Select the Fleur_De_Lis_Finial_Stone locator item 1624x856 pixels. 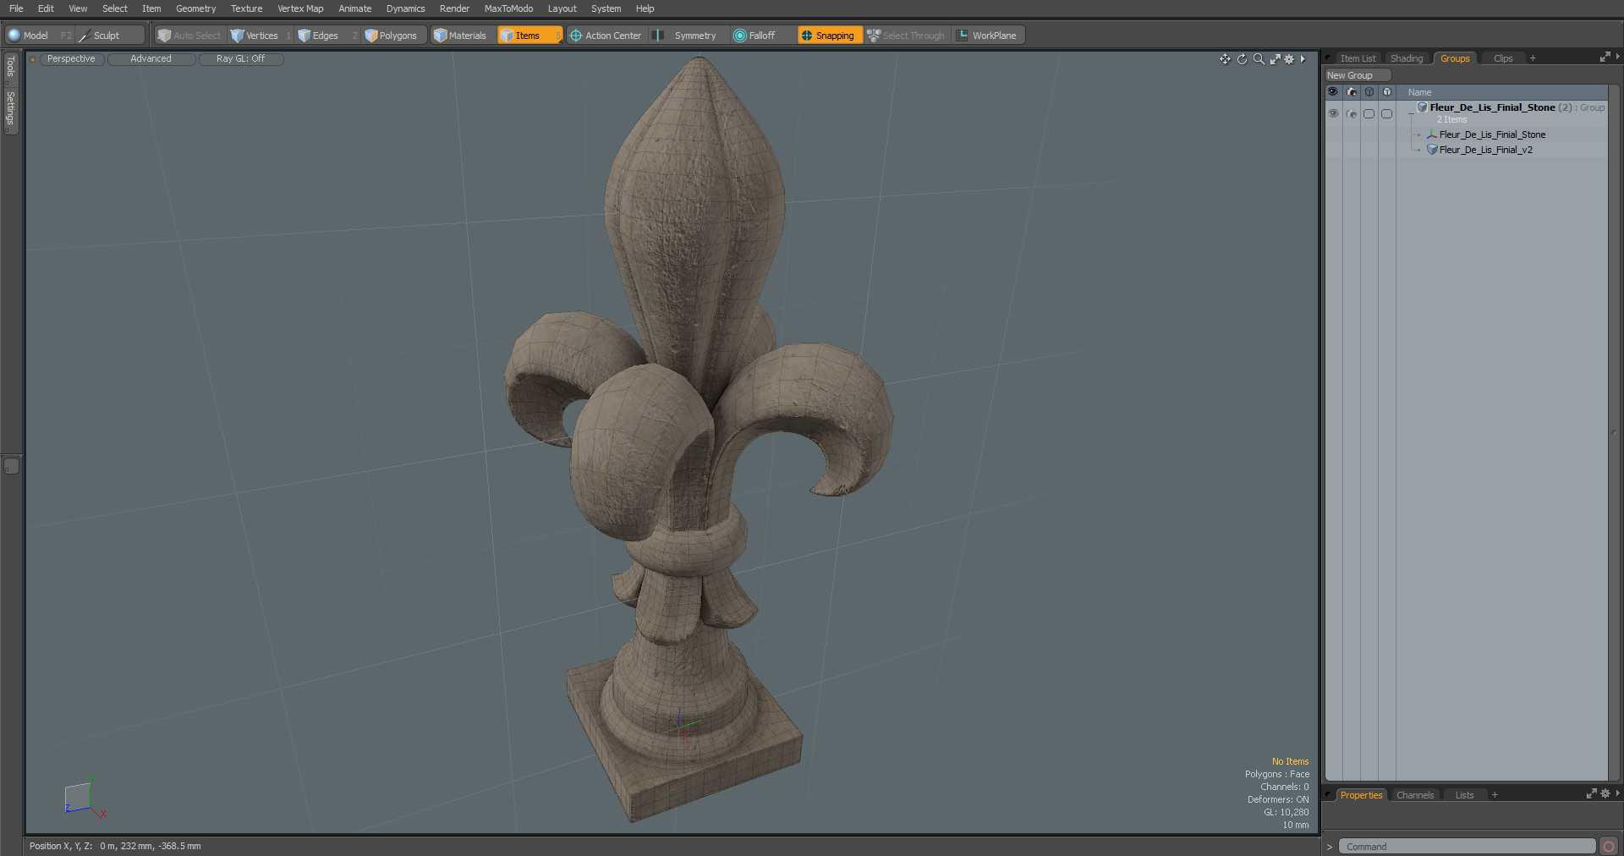1492,134
